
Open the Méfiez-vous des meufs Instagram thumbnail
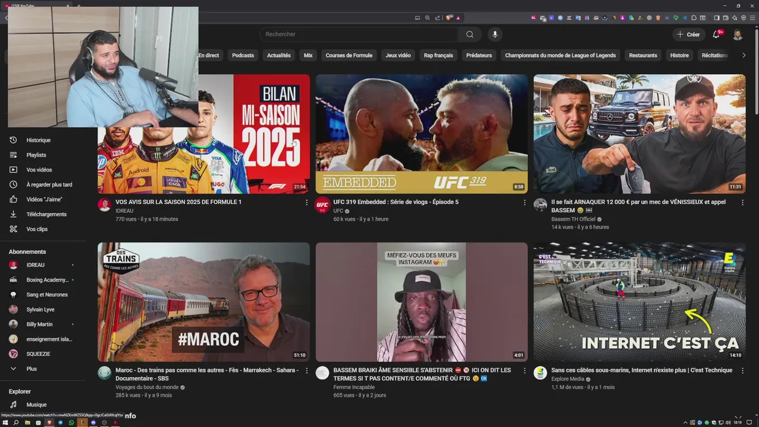tap(422, 302)
